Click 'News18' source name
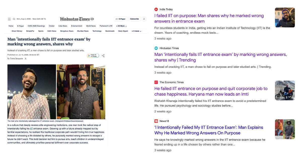The image size is (302, 158). tap(164, 121)
